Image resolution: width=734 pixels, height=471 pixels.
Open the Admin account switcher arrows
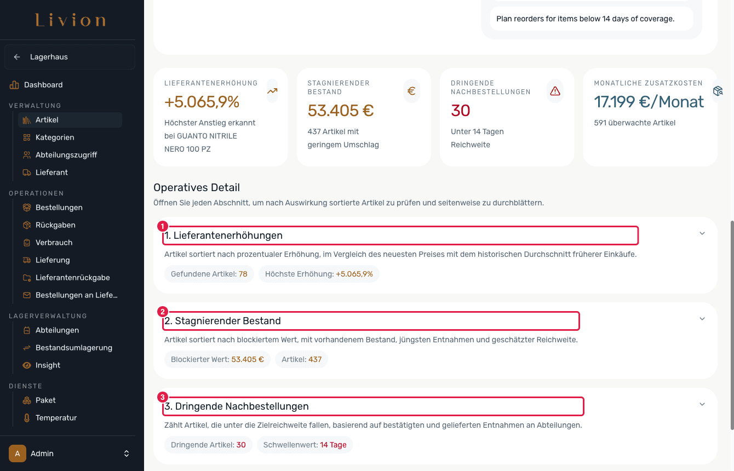tap(127, 453)
